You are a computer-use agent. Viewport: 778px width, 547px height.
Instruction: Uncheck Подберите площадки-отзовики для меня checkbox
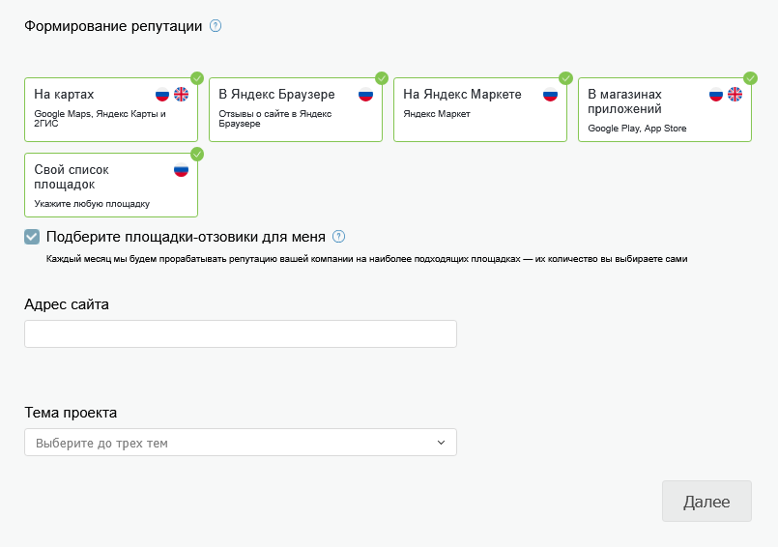32,237
